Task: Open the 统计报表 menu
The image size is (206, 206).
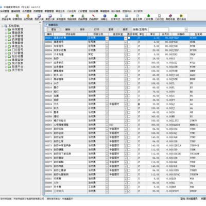Action: 116,11
